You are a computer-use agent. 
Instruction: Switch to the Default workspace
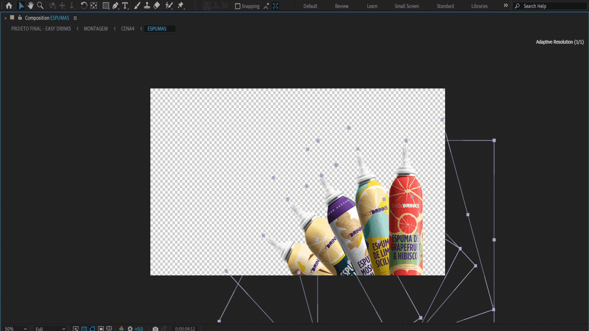(310, 6)
